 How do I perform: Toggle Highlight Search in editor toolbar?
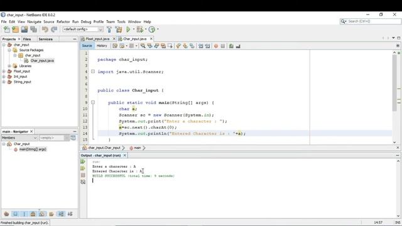(163, 46)
